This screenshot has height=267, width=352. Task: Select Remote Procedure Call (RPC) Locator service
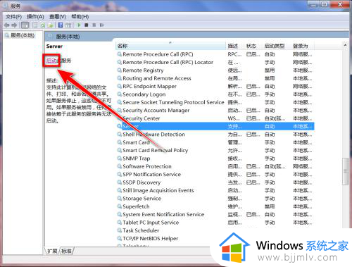click(168, 62)
